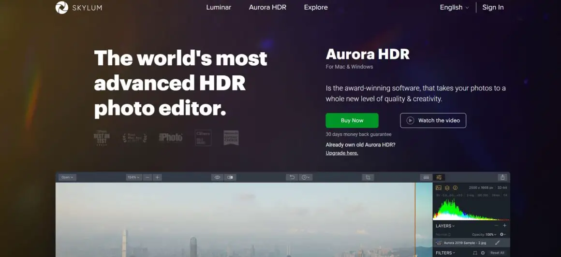561x257 pixels.
Task: Click the undo arrow button
Action: coord(292,177)
